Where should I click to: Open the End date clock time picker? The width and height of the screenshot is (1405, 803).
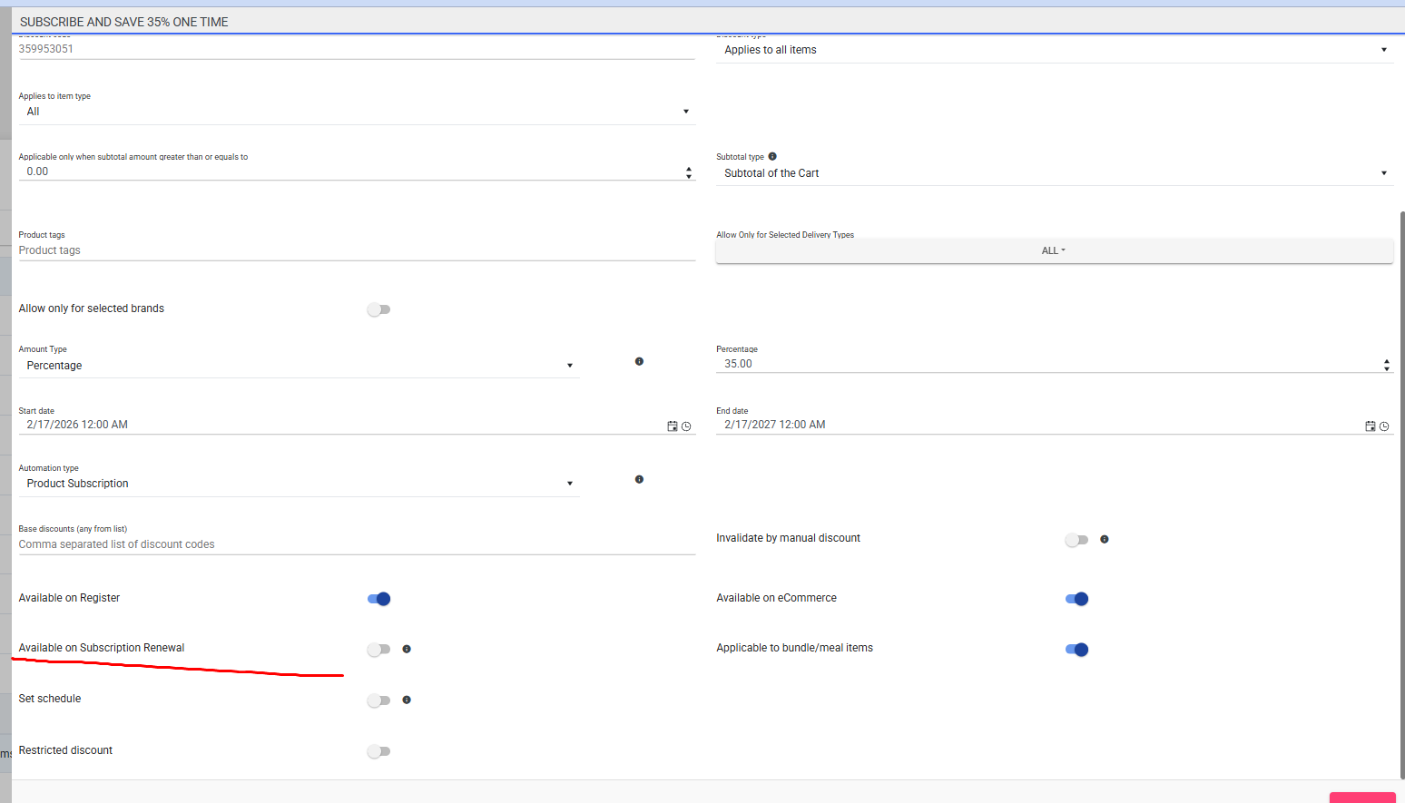pos(1384,426)
